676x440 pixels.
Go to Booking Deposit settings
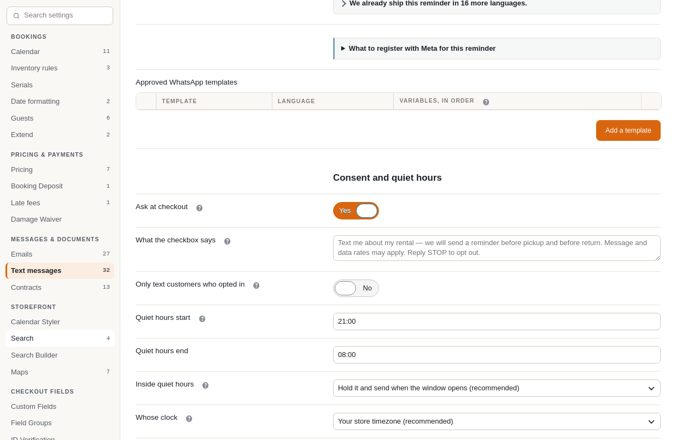[60, 186]
